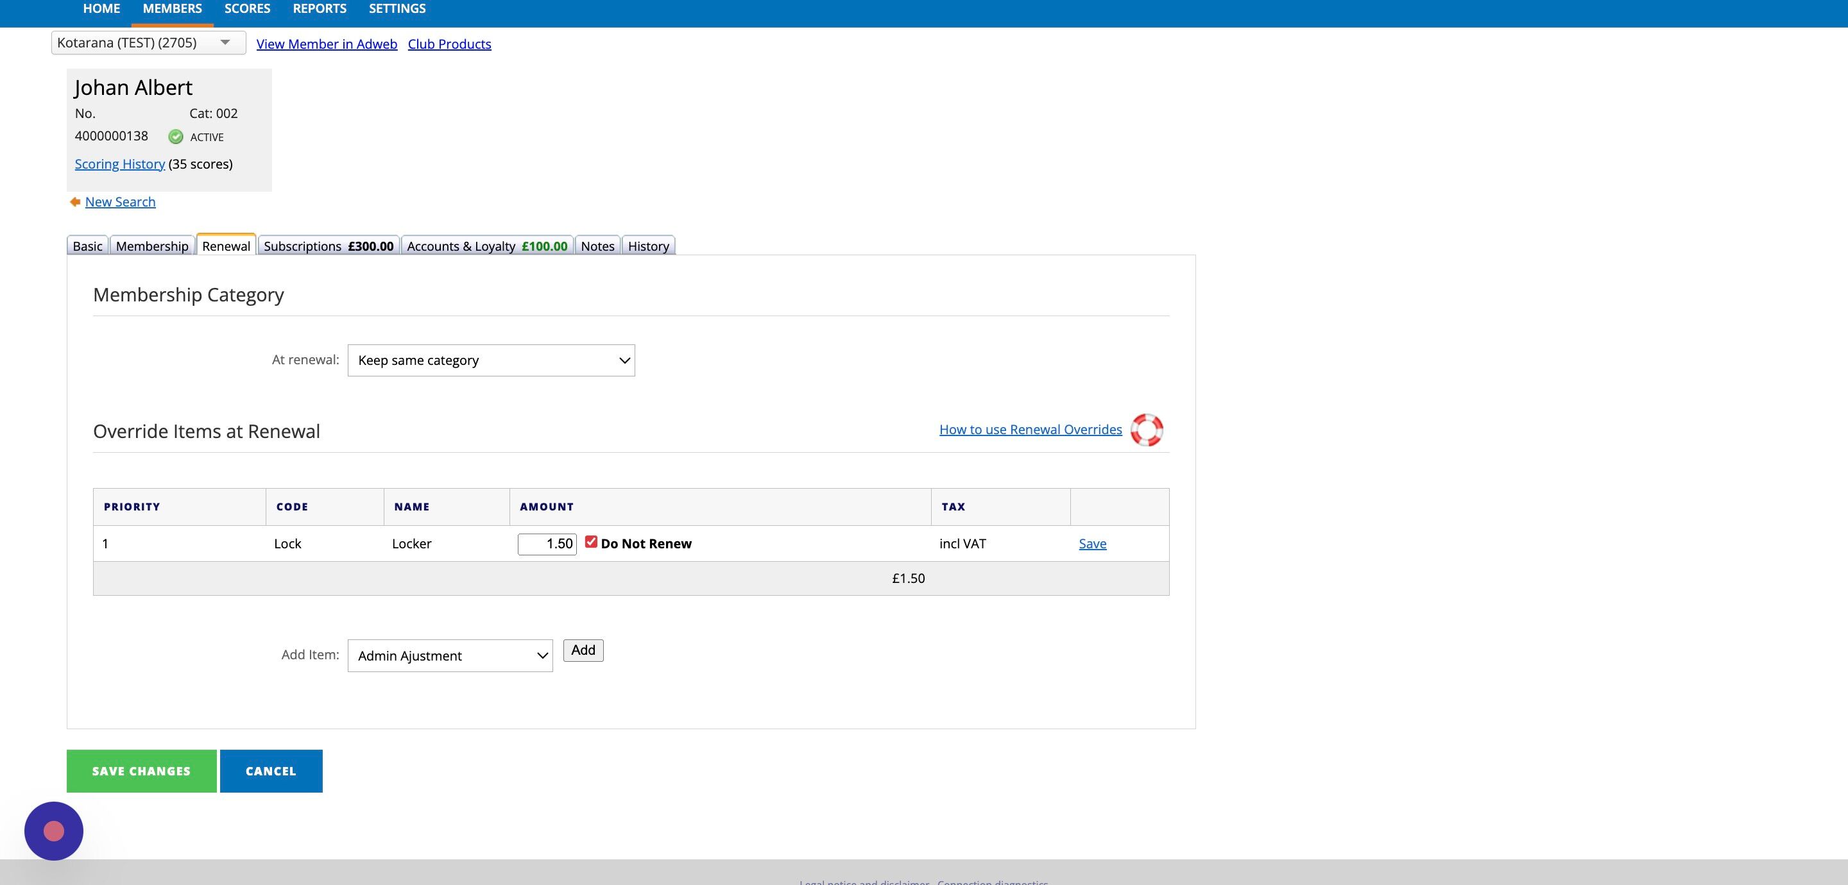Image resolution: width=1848 pixels, height=885 pixels.
Task: Open View Member in Adweb link
Action: click(327, 44)
